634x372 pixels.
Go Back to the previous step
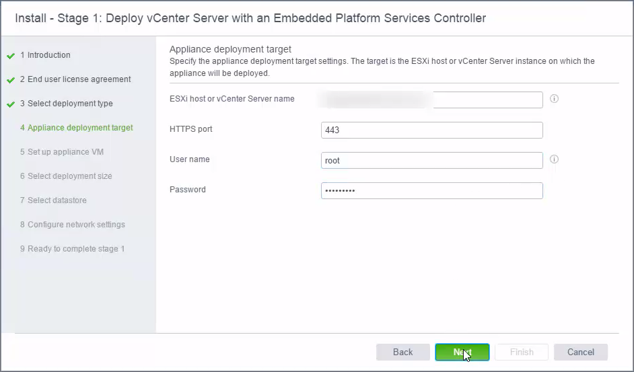coord(403,352)
